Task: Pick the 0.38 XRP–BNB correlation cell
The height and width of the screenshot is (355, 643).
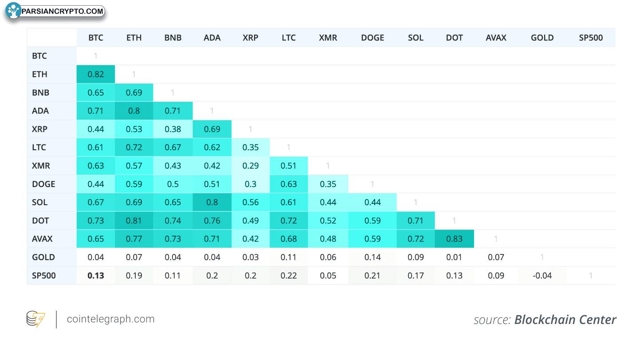Action: pos(173,129)
